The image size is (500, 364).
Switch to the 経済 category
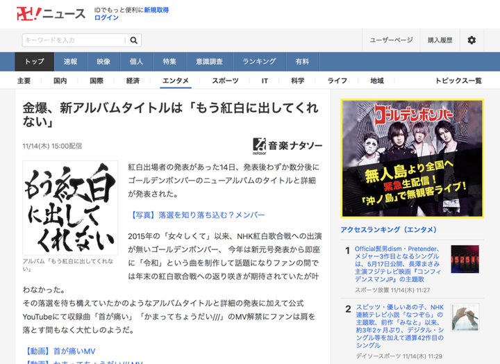(133, 81)
